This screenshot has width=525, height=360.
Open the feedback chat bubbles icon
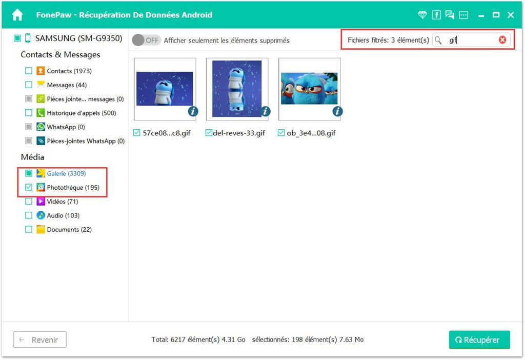(x=450, y=15)
